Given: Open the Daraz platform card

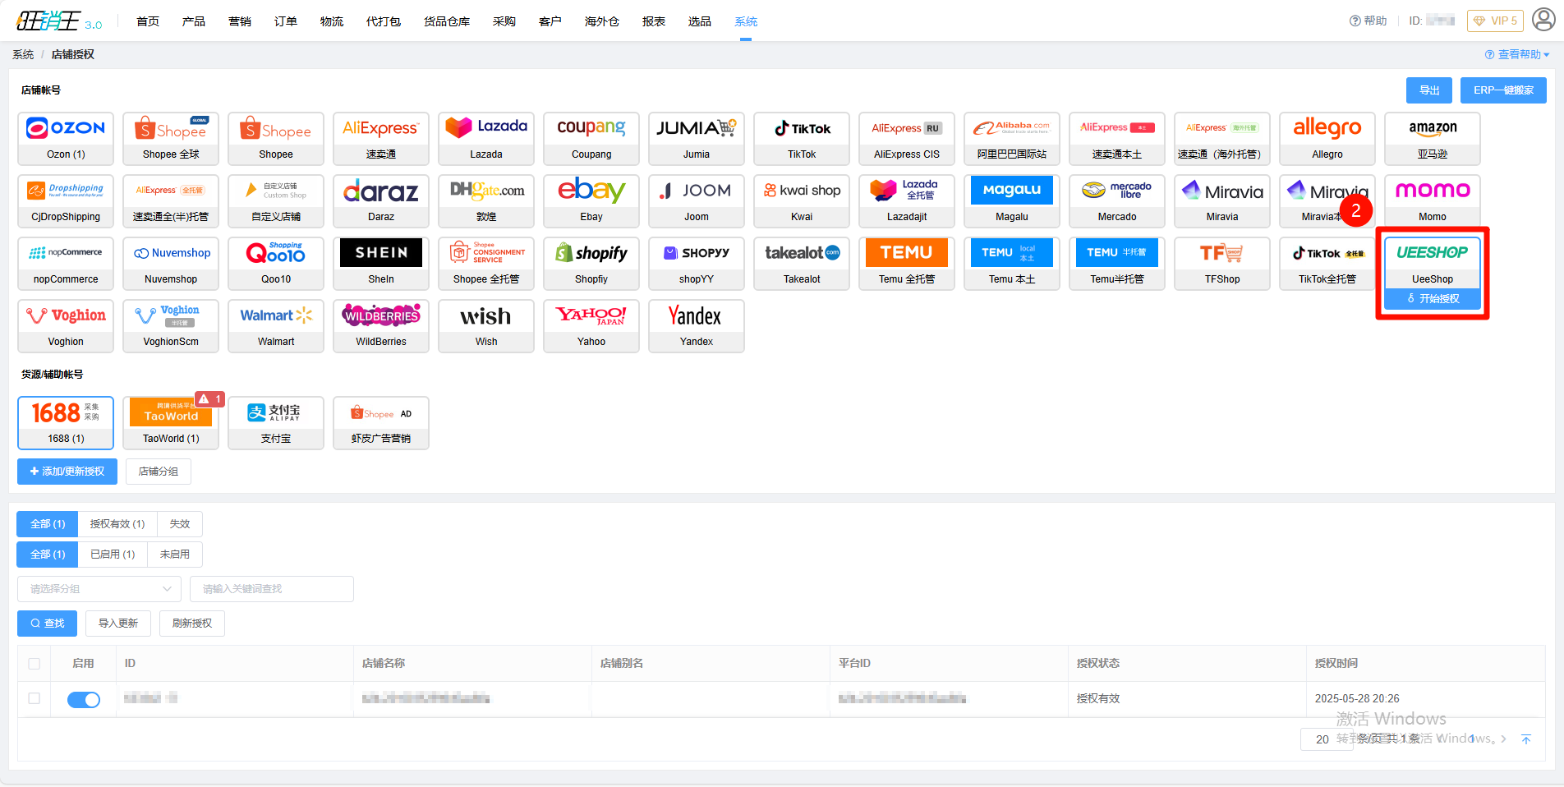Looking at the screenshot, I should 381,201.
